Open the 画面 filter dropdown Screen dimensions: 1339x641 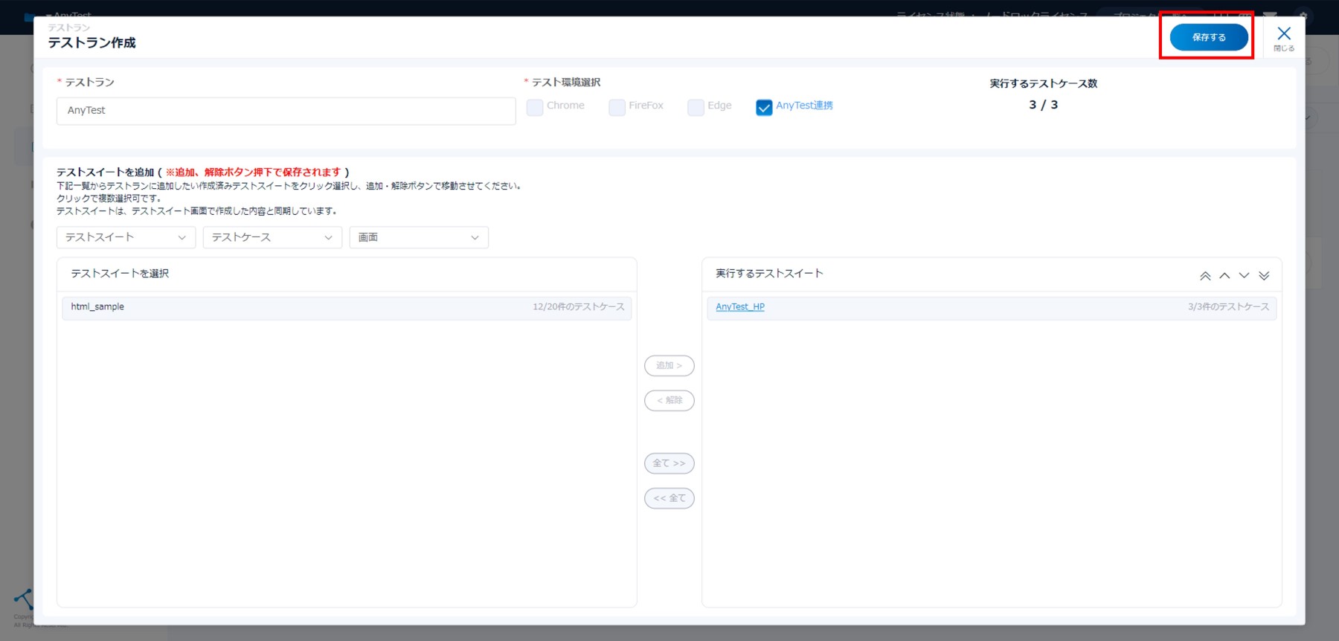pyautogui.click(x=419, y=237)
